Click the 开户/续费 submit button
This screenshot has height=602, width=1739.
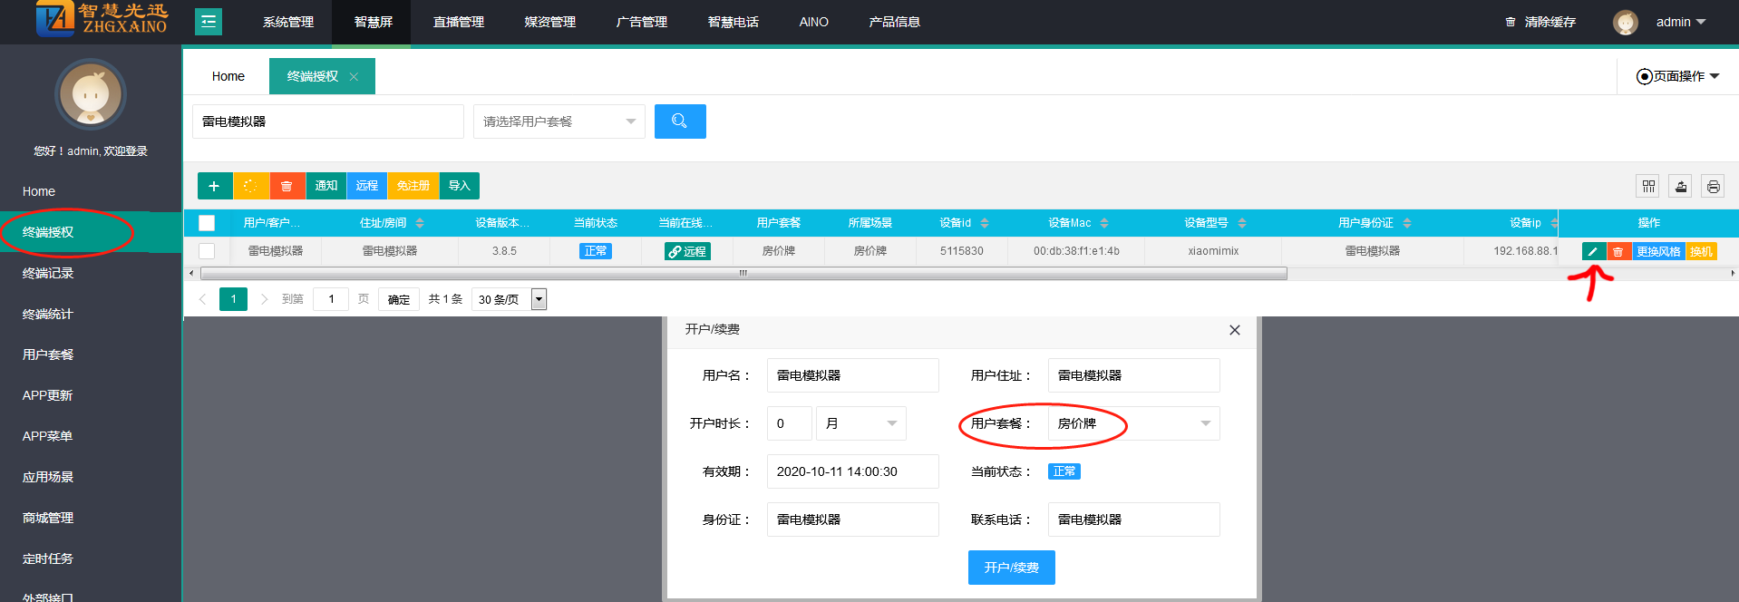1011,568
